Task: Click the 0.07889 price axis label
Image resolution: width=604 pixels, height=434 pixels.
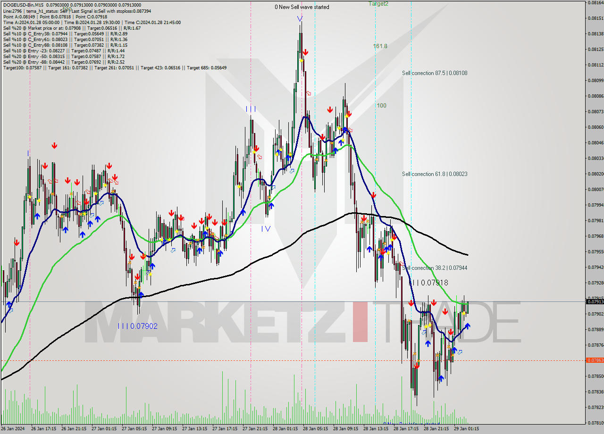Action: [596, 329]
